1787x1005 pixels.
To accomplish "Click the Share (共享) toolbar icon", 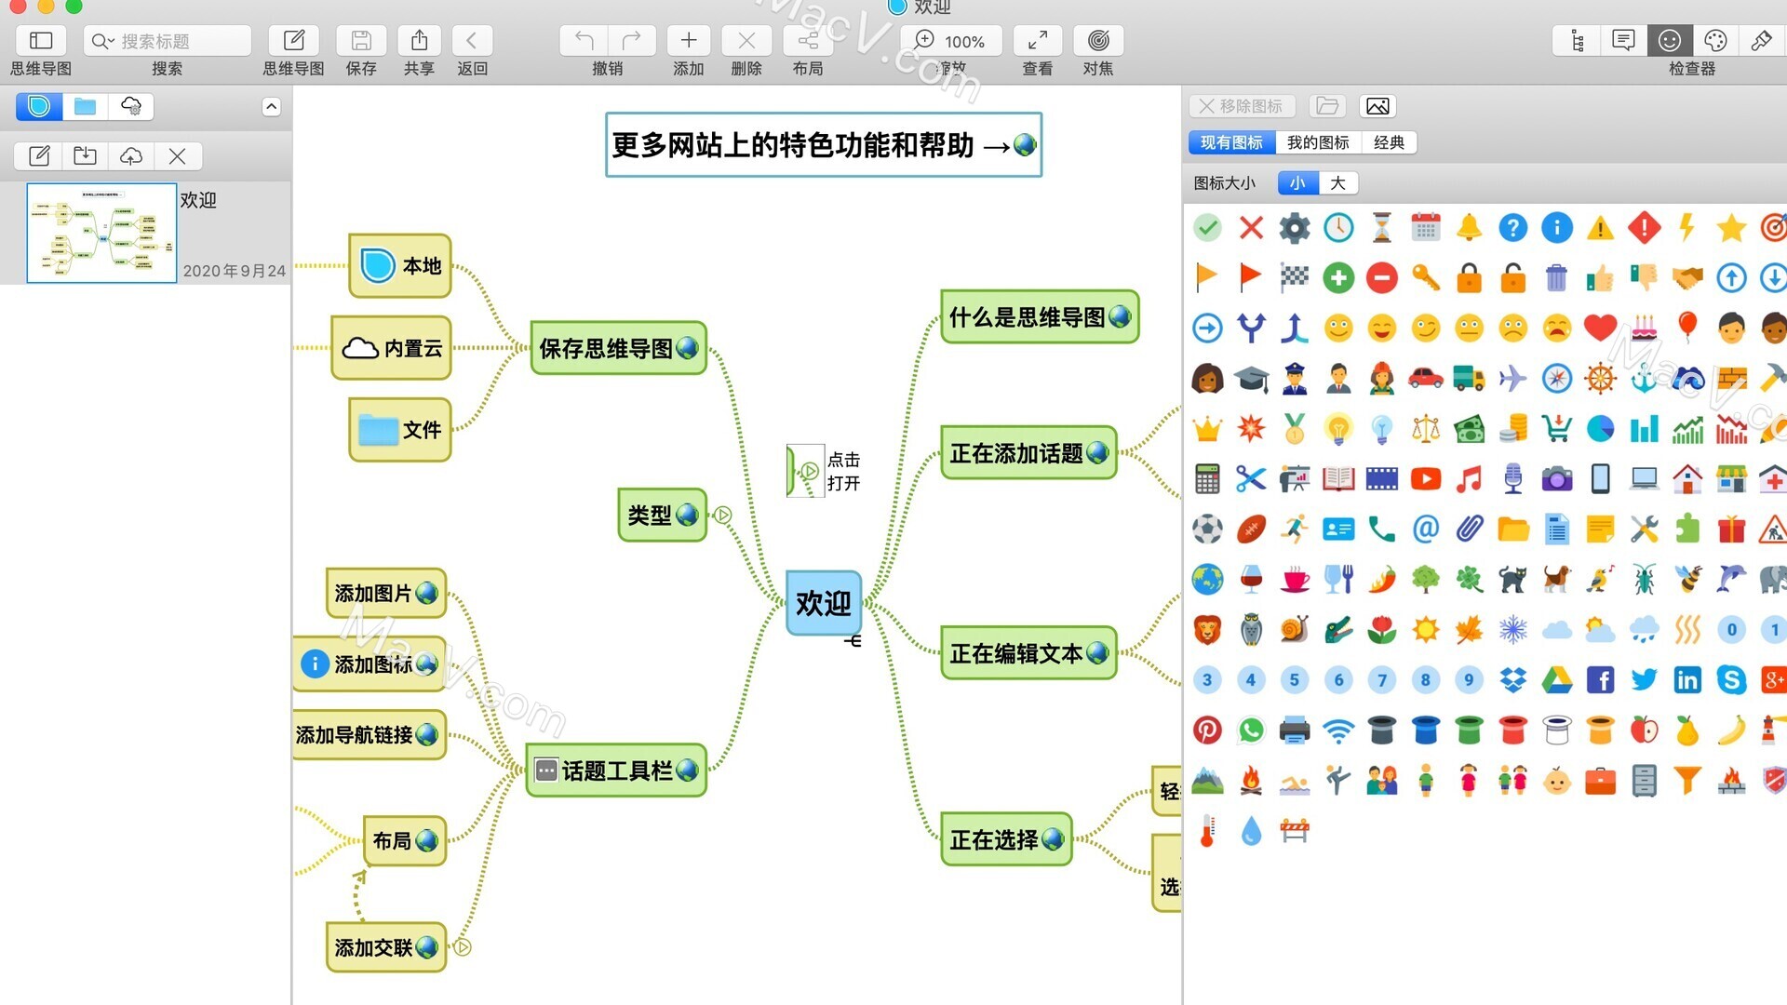I will (x=419, y=41).
